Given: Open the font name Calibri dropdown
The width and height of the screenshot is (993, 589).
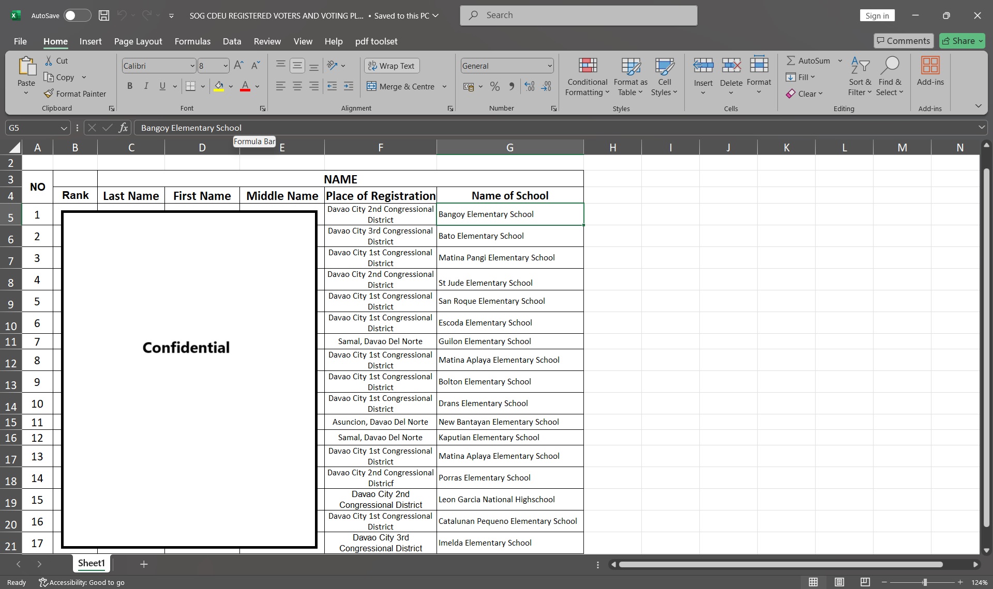Looking at the screenshot, I should (192, 66).
